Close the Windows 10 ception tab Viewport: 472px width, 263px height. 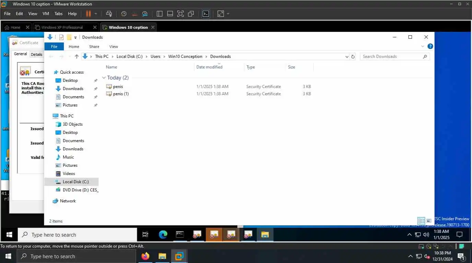(x=153, y=27)
